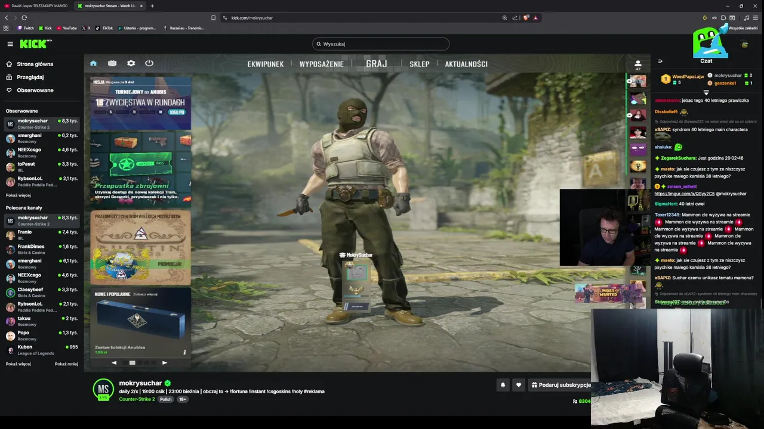The image size is (764, 429).
Task: Click the notification bell under the stream
Action: [x=503, y=385]
